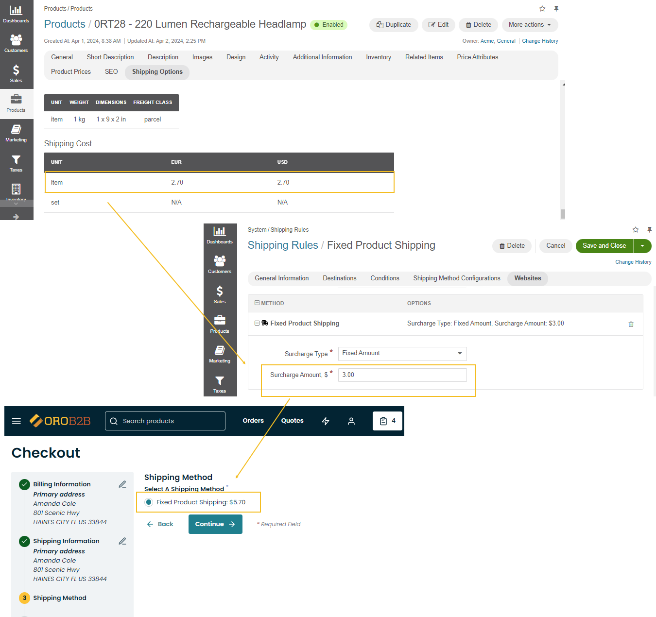Pin the Shipping Rules page
The width and height of the screenshot is (656, 617).
tap(649, 230)
